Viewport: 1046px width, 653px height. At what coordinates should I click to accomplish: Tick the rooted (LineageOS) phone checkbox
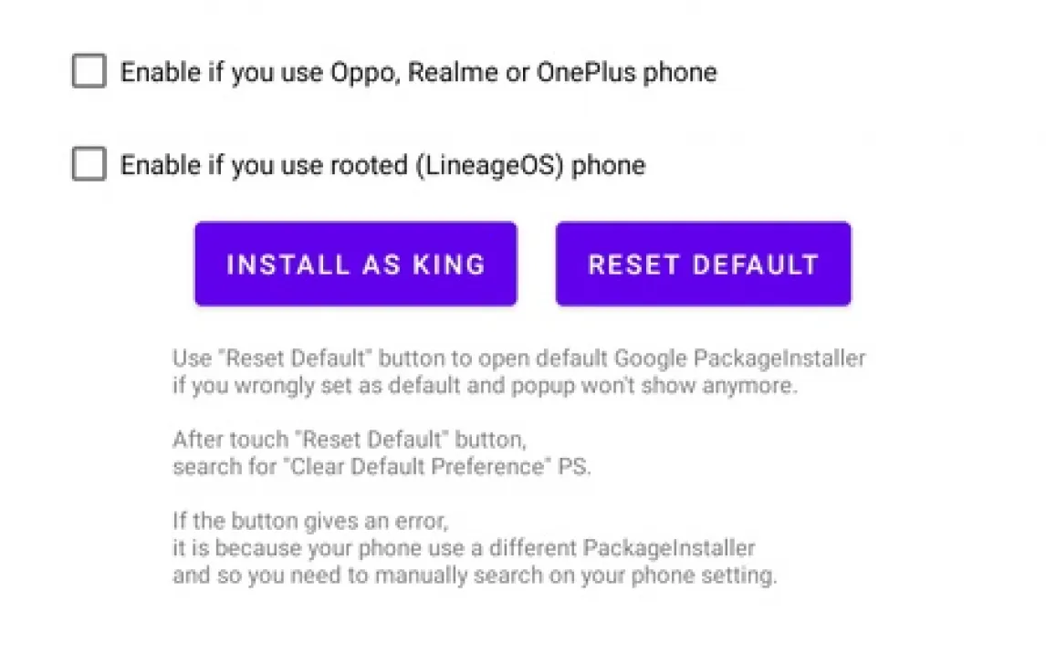click(89, 165)
